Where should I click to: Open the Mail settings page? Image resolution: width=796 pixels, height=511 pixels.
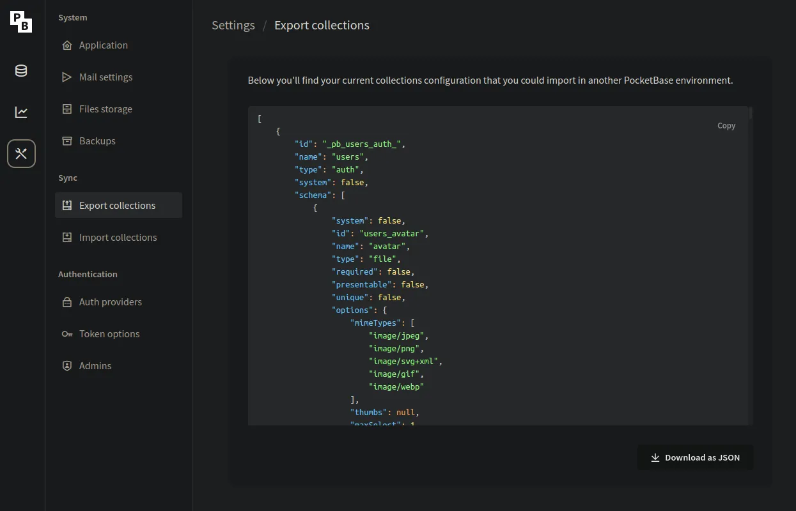point(105,77)
